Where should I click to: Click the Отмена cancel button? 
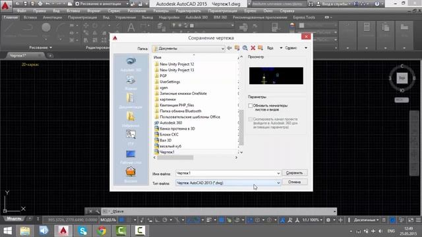(295, 182)
